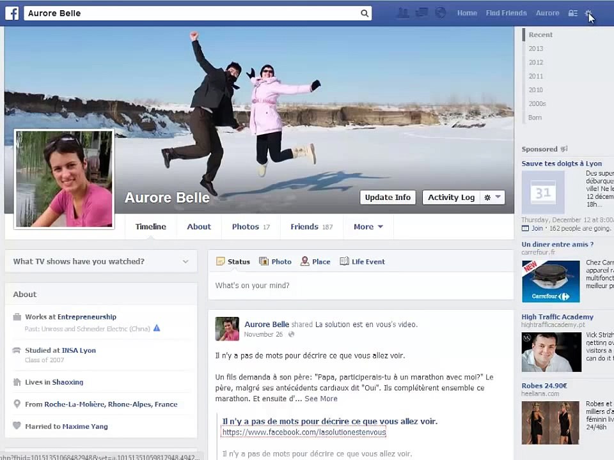The height and width of the screenshot is (460, 614).
Task: Open the profile picture thumbnail
Action: 64,179
